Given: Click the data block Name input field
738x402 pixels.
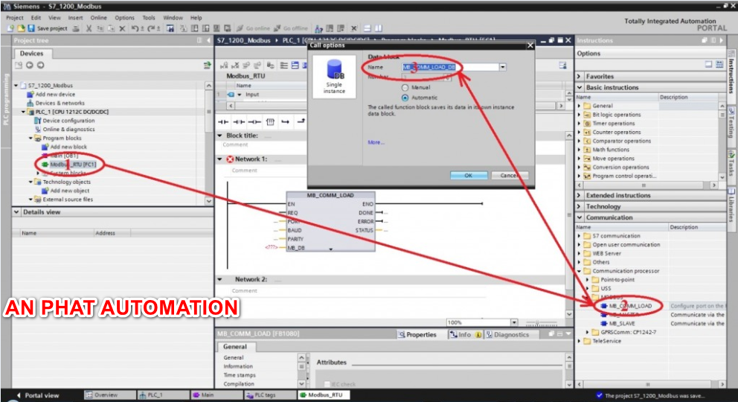Looking at the screenshot, I should click(449, 67).
